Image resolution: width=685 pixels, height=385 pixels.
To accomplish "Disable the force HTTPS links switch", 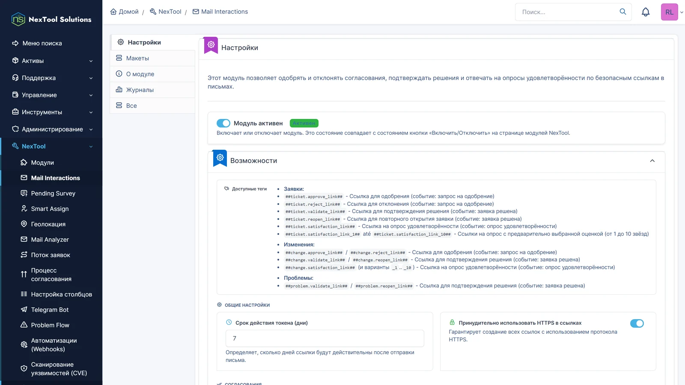I will (637, 323).
